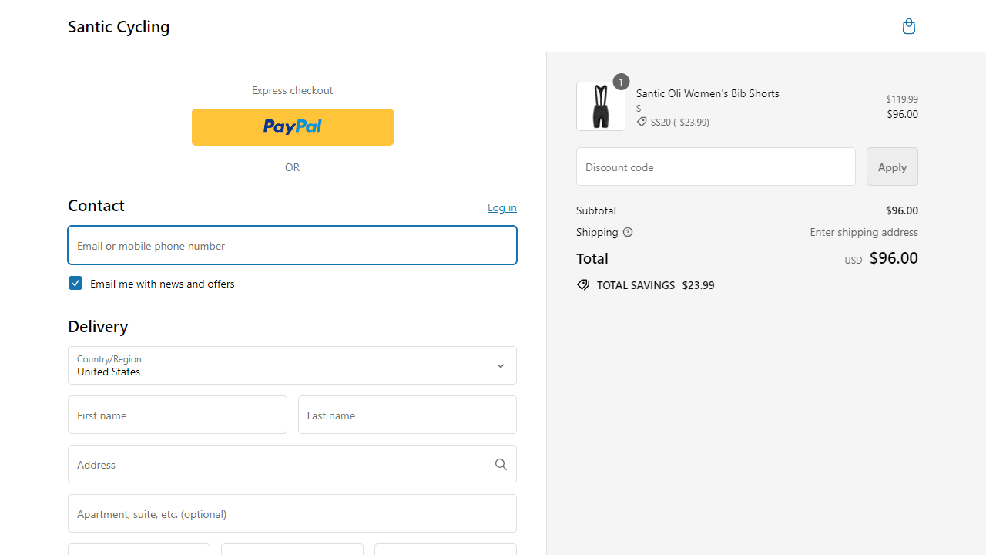Click the address search magnifier icon
The height and width of the screenshot is (555, 986).
coord(501,464)
